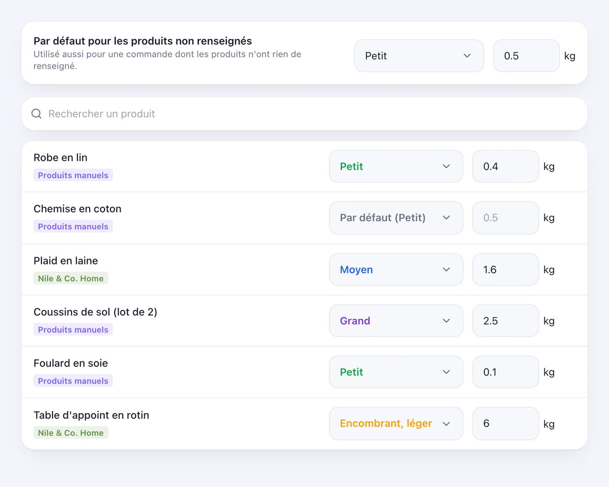Open size dropdown for Chemise en coton

coord(396,218)
